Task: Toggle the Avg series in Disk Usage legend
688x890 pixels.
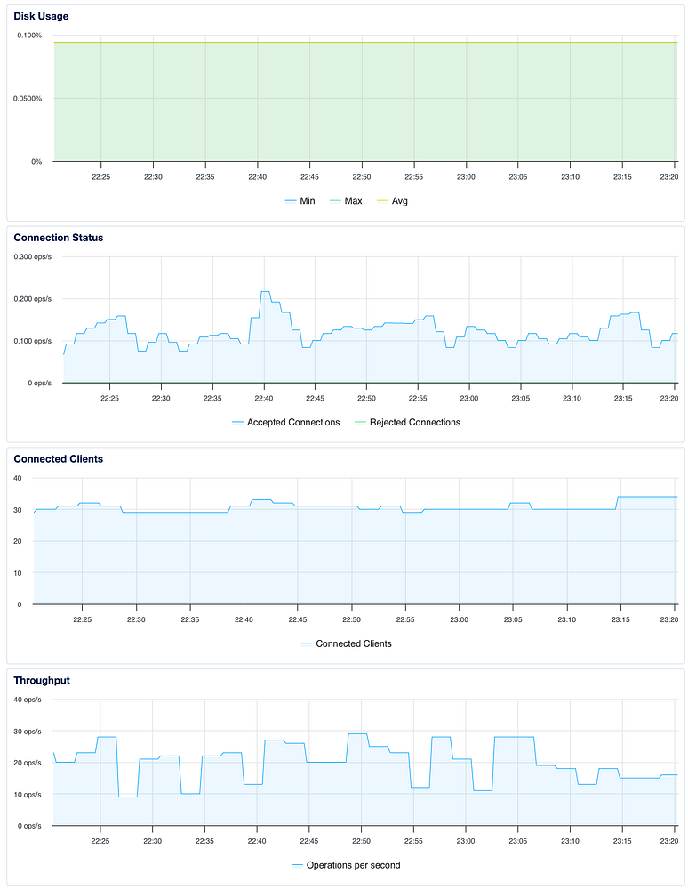Action: tap(392, 201)
